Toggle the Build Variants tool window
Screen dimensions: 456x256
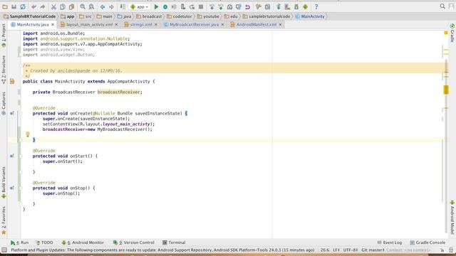[x=4, y=182]
